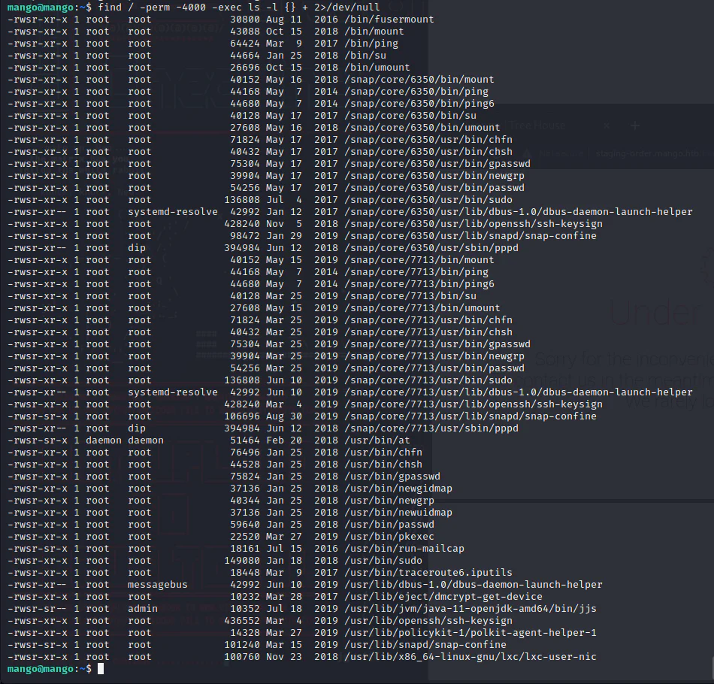
Task: Click the /usr/bin/newgidmap path
Action: click(398, 489)
